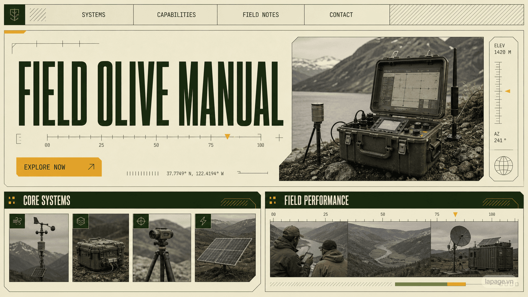Click the Field Olive Manual headline
528x297 pixels.
(151, 93)
